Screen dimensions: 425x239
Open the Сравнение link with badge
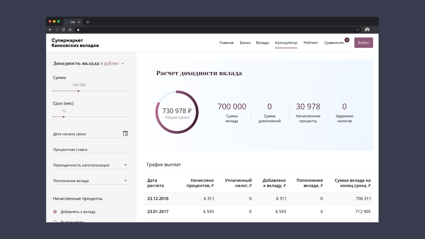click(334, 43)
